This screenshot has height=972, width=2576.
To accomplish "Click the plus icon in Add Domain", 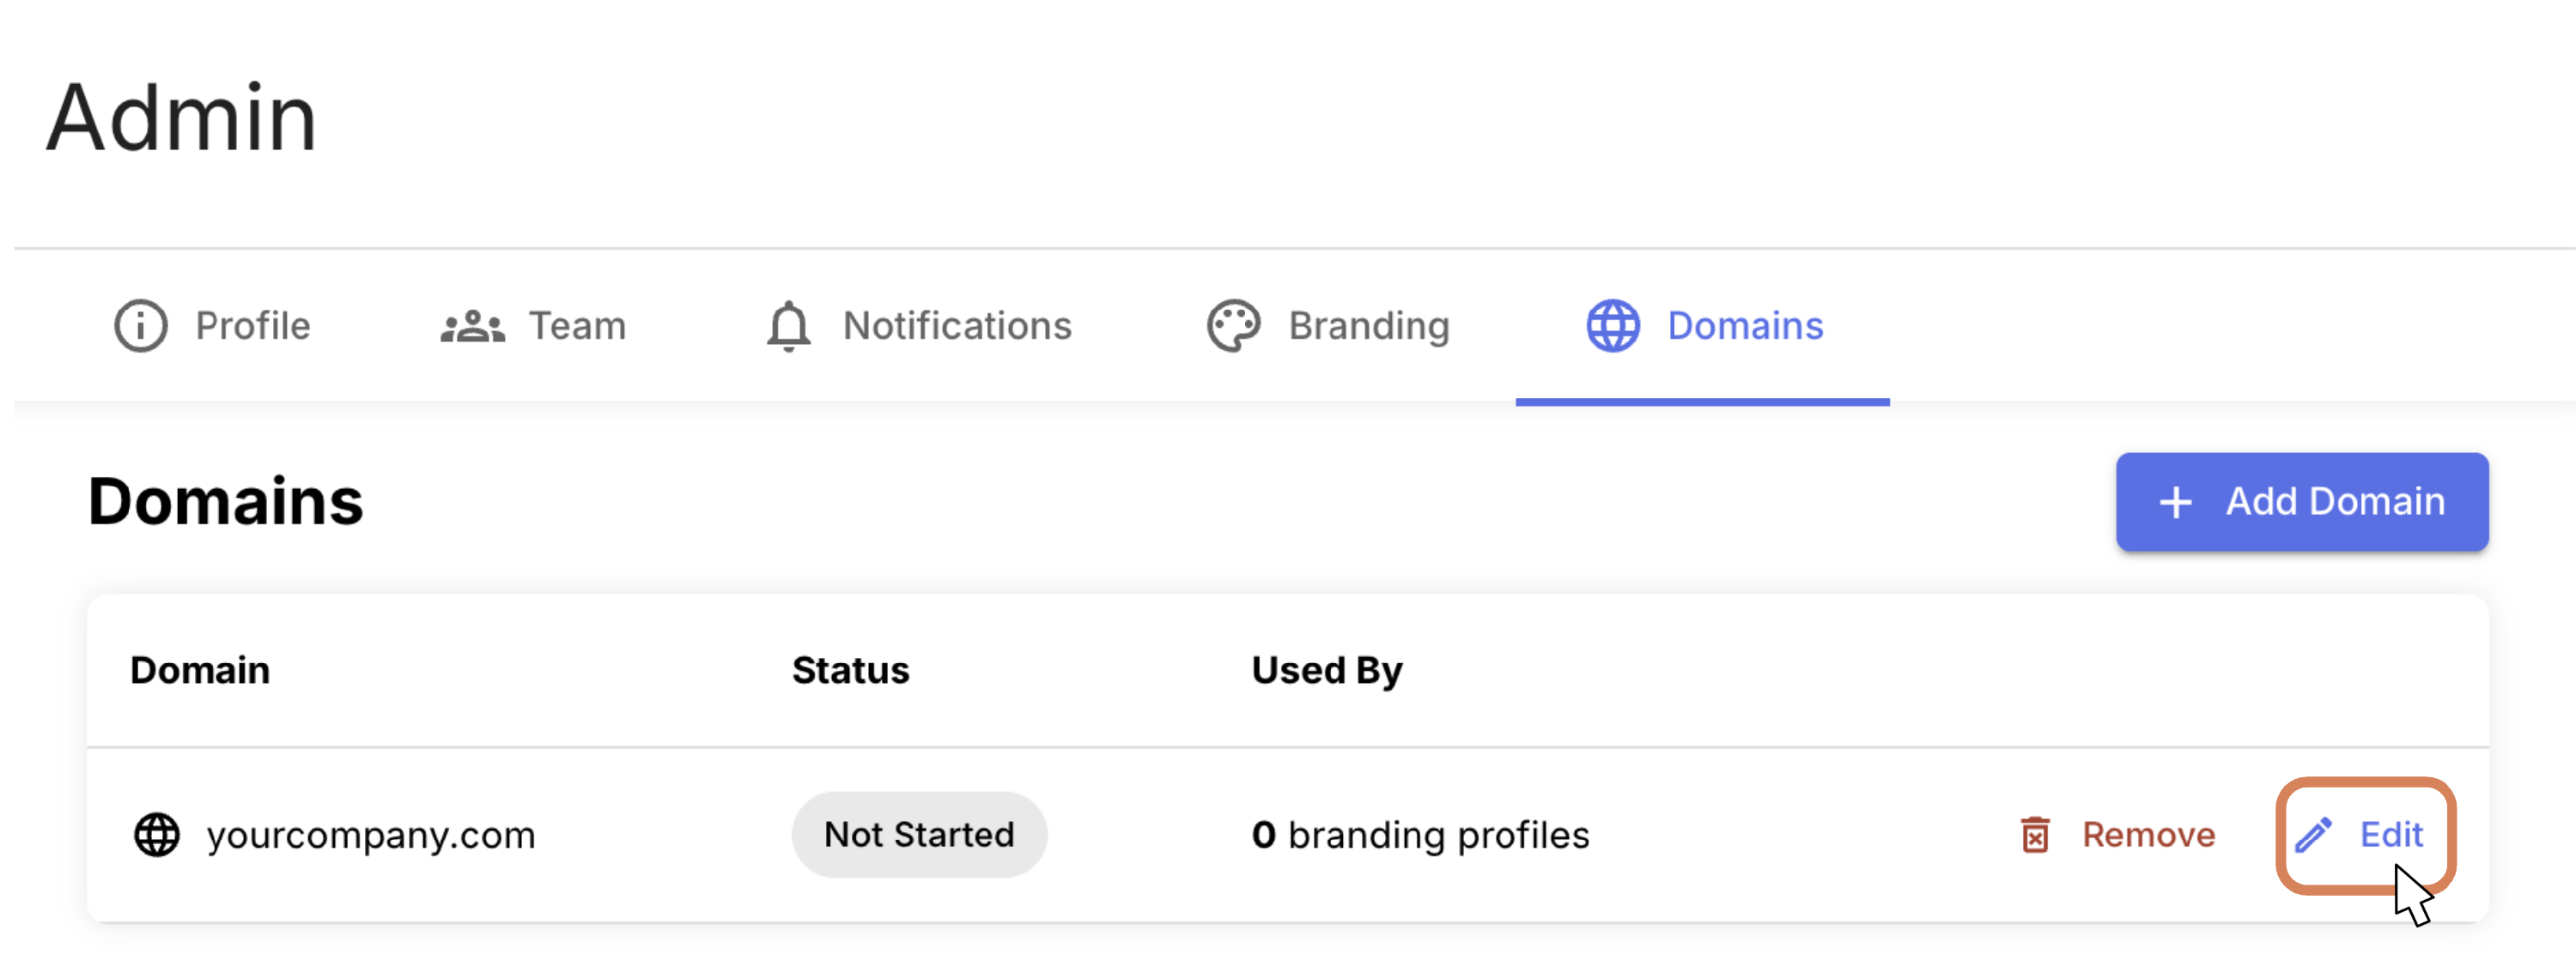I will (x=2175, y=502).
